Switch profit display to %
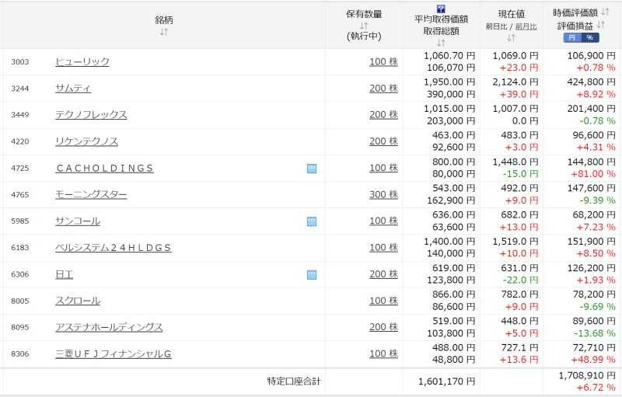The width and height of the screenshot is (622, 397). [590, 37]
